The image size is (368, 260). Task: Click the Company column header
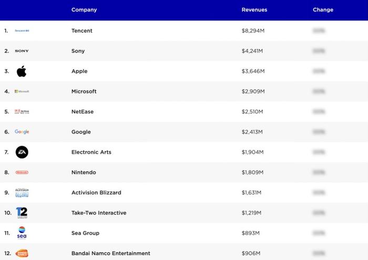pos(84,10)
